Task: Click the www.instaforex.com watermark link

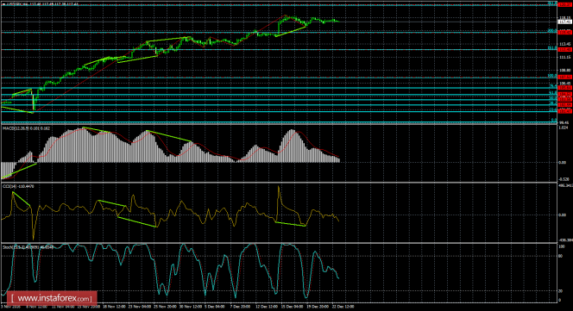Action: pyautogui.click(x=51, y=299)
